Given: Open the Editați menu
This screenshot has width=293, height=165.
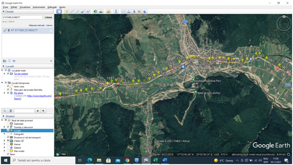Looking at the screenshot, I should coord(14,7).
